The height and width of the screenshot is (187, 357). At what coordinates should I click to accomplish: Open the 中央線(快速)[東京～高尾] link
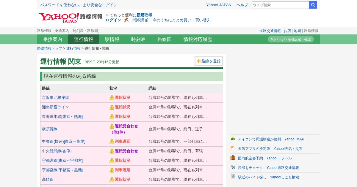point(64,142)
